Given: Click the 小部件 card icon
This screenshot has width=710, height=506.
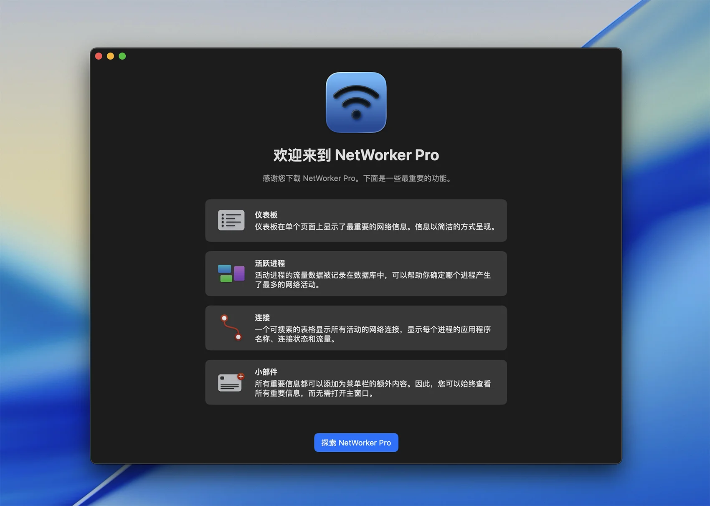Looking at the screenshot, I should [x=230, y=383].
